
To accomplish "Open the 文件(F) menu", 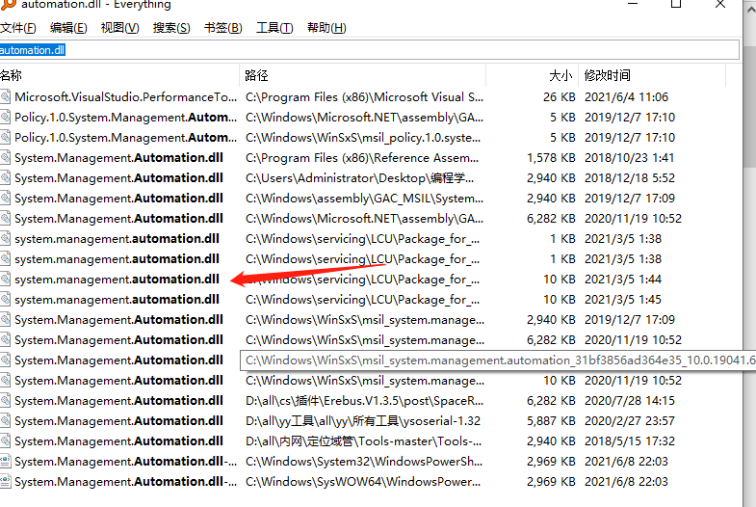I will [18, 28].
